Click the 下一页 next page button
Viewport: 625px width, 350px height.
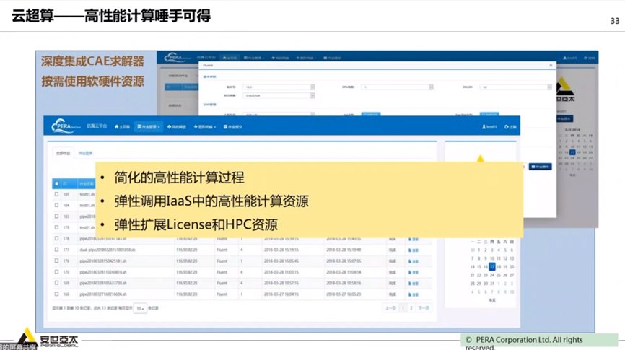click(x=423, y=307)
